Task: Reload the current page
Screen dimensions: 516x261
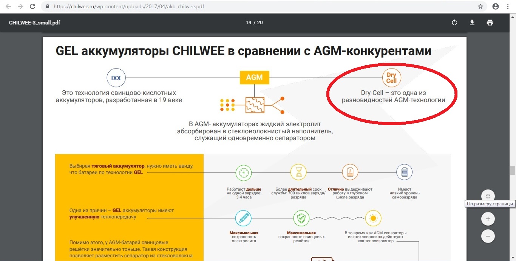Action: [32, 6]
